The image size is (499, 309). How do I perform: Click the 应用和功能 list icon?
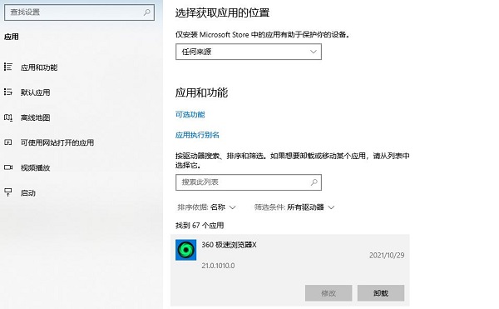(8, 67)
